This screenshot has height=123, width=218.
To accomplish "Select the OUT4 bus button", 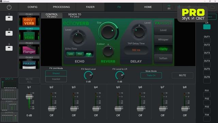I will click(207, 65).
